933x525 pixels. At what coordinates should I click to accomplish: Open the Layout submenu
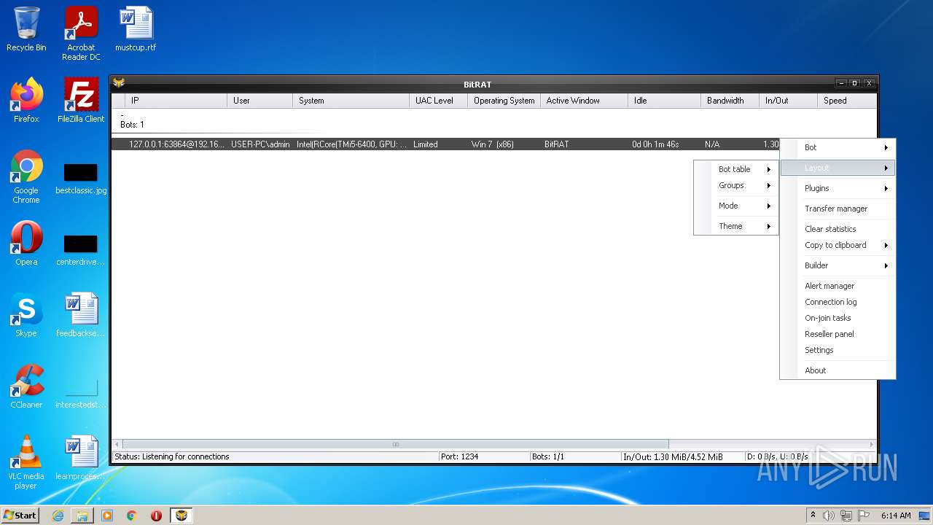click(x=838, y=168)
